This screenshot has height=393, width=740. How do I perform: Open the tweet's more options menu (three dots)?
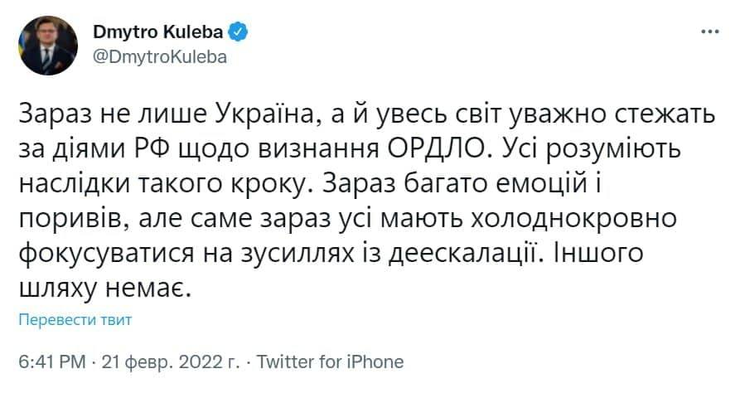[x=710, y=32]
